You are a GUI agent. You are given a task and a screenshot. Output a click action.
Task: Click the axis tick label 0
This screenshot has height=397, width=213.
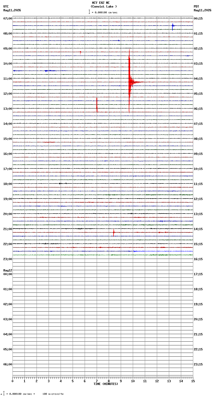pyautogui.click(x=13, y=381)
